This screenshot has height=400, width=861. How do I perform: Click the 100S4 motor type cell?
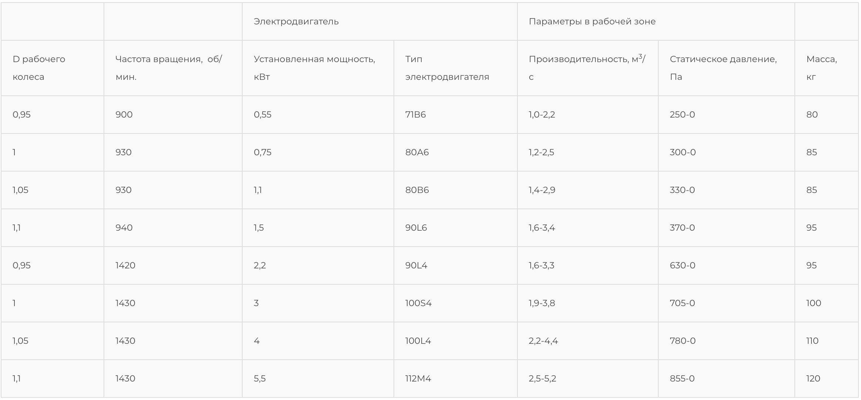tap(418, 303)
